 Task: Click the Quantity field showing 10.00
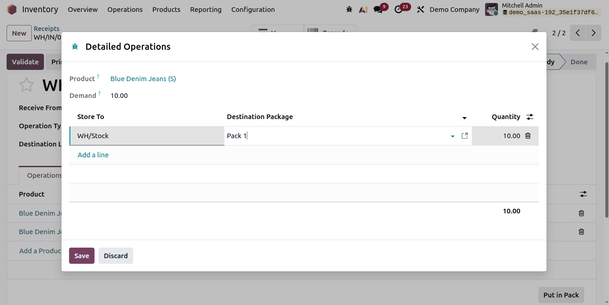(x=512, y=136)
